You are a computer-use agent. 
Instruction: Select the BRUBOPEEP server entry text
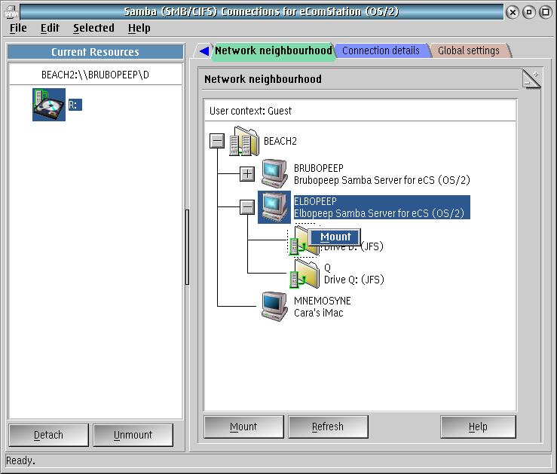(381, 174)
